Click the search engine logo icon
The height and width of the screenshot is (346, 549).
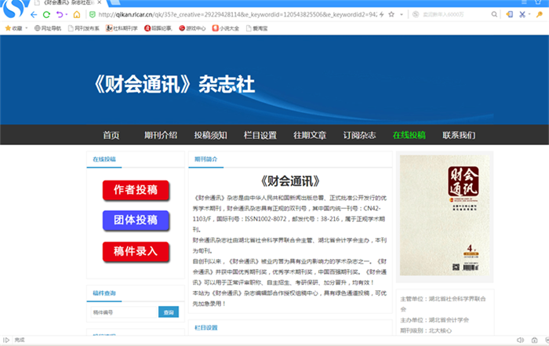click(416, 14)
